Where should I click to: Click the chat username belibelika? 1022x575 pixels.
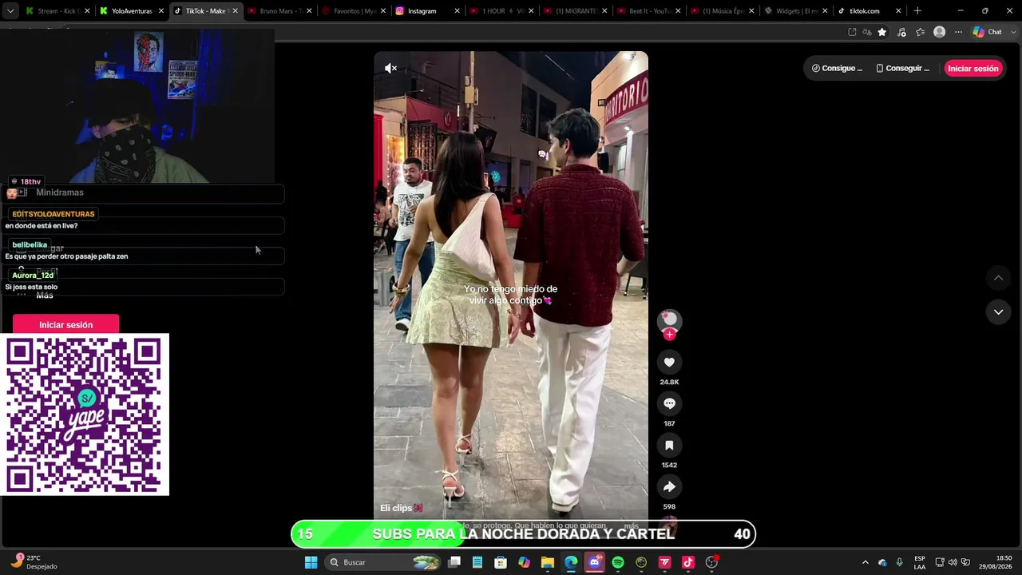[30, 245]
